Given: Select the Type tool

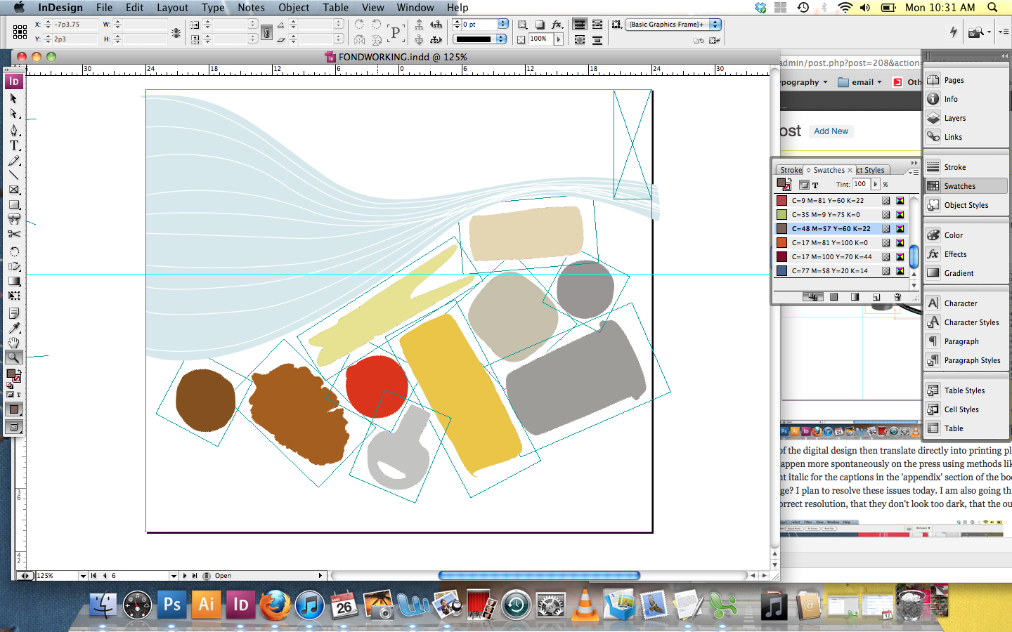Looking at the screenshot, I should point(13,145).
